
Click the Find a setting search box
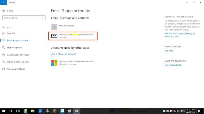coord(24,18)
